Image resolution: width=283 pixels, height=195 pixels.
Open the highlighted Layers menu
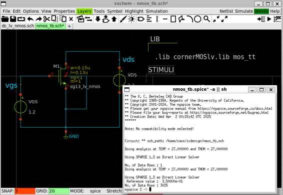click(84, 11)
